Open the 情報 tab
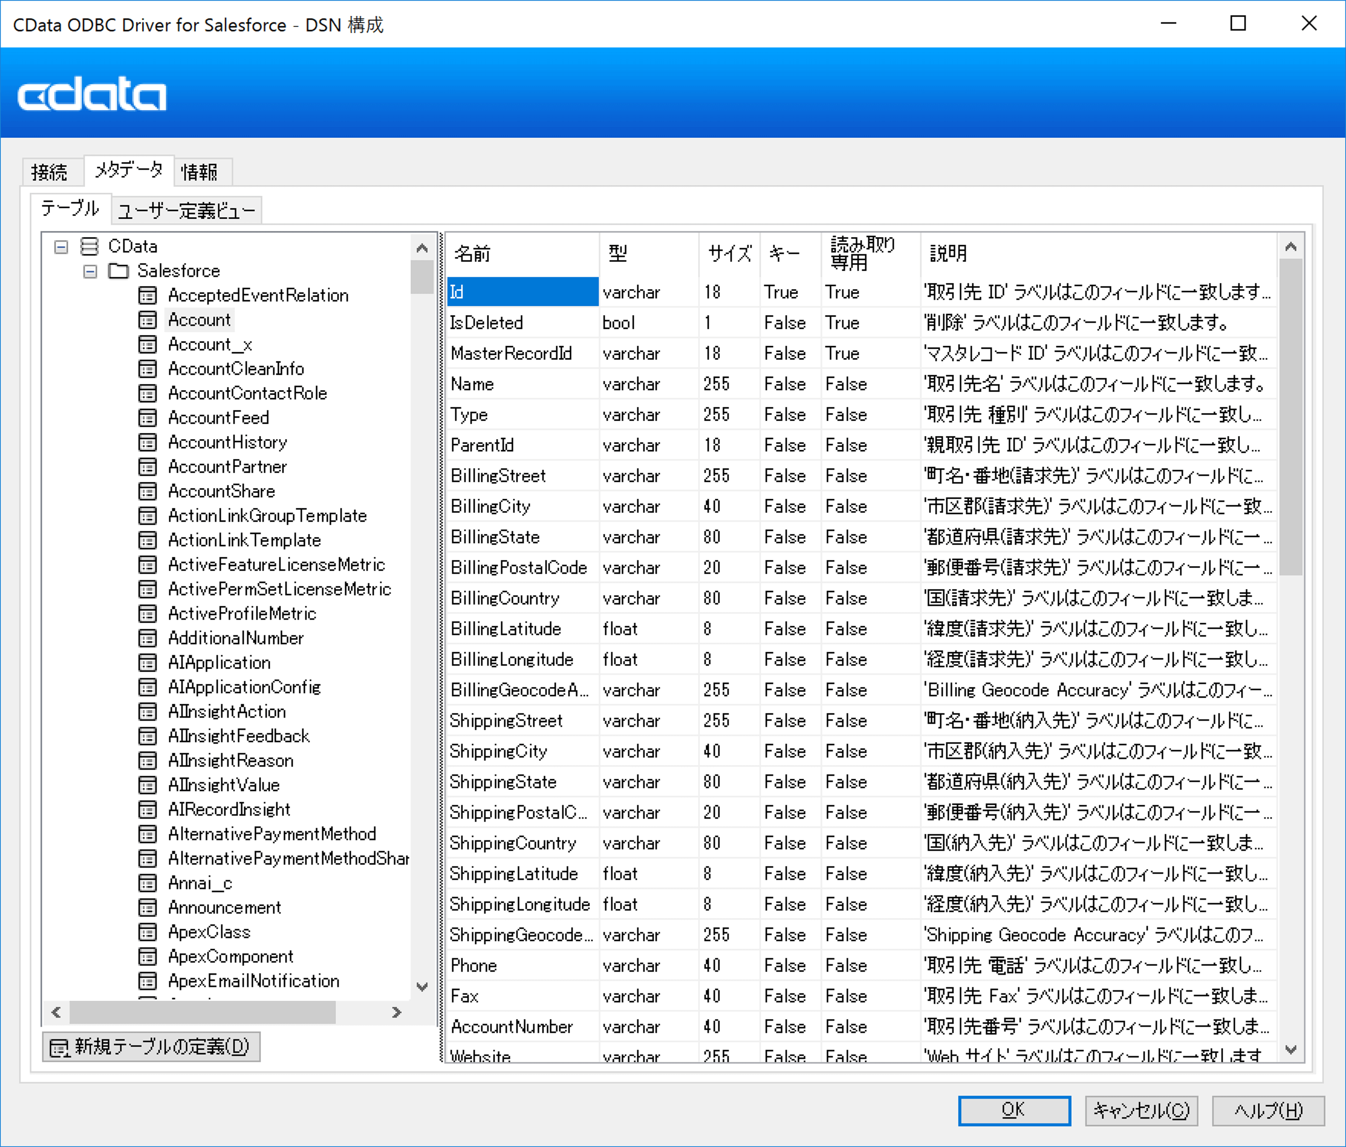The image size is (1346, 1147). (x=199, y=172)
